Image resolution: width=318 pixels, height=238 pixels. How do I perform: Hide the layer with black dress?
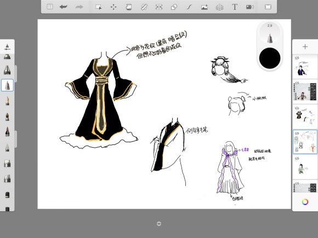pos(297,108)
